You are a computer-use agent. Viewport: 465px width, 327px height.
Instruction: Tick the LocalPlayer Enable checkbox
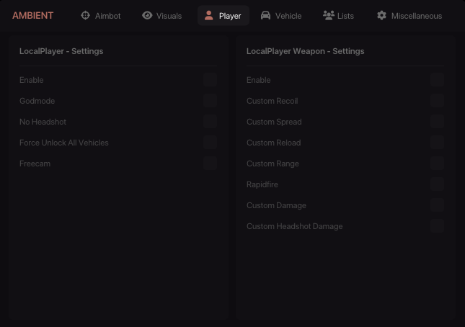(210, 80)
